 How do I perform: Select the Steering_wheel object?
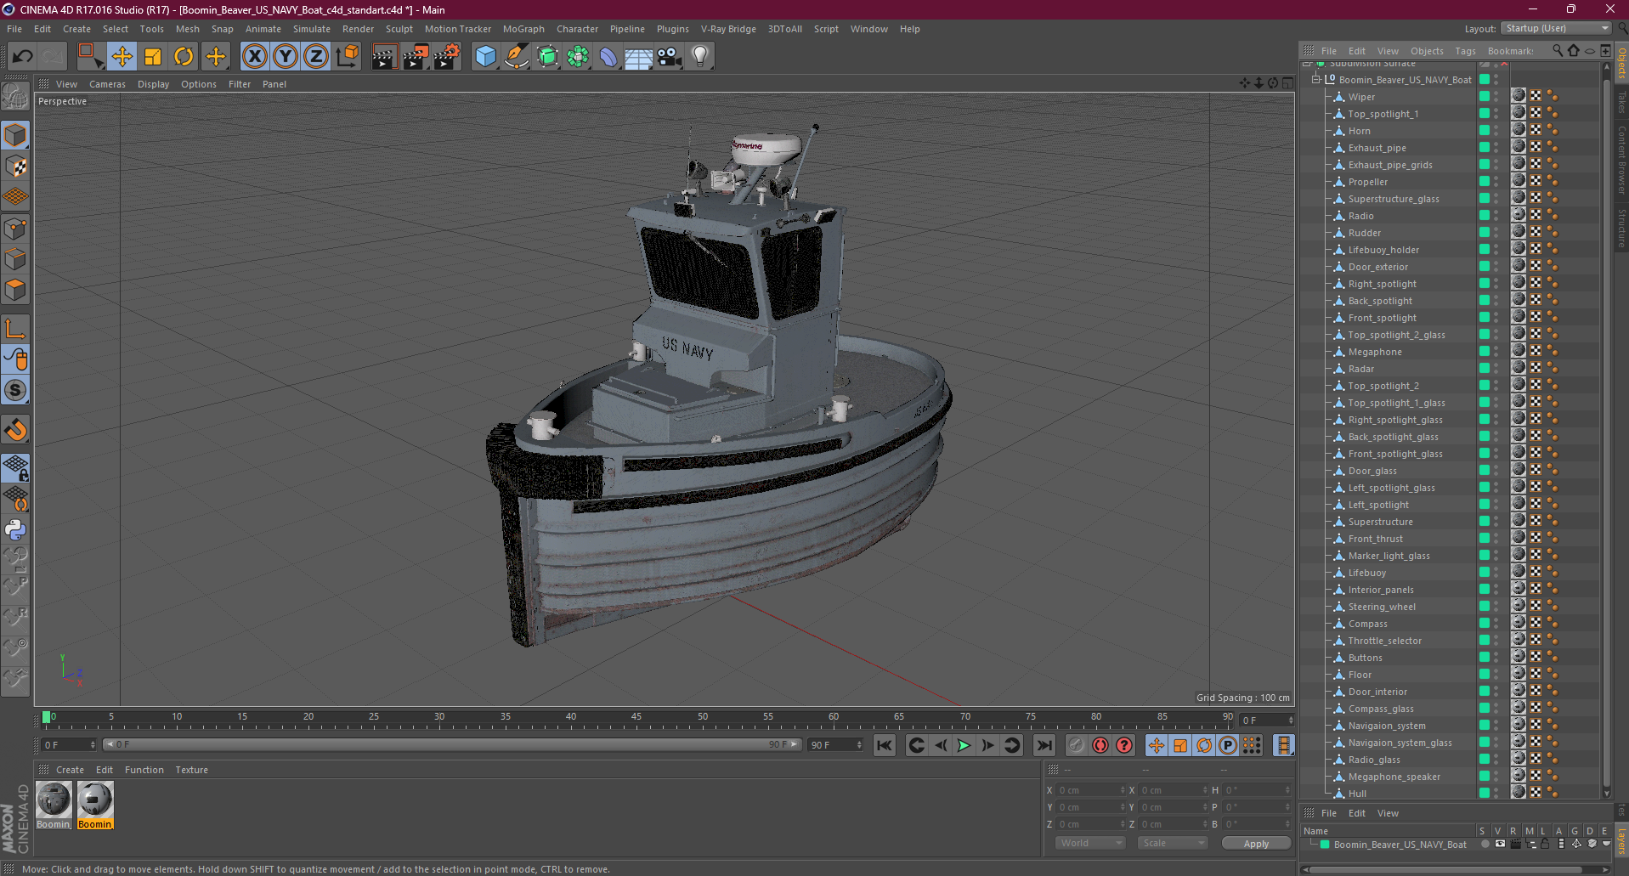tap(1382, 607)
